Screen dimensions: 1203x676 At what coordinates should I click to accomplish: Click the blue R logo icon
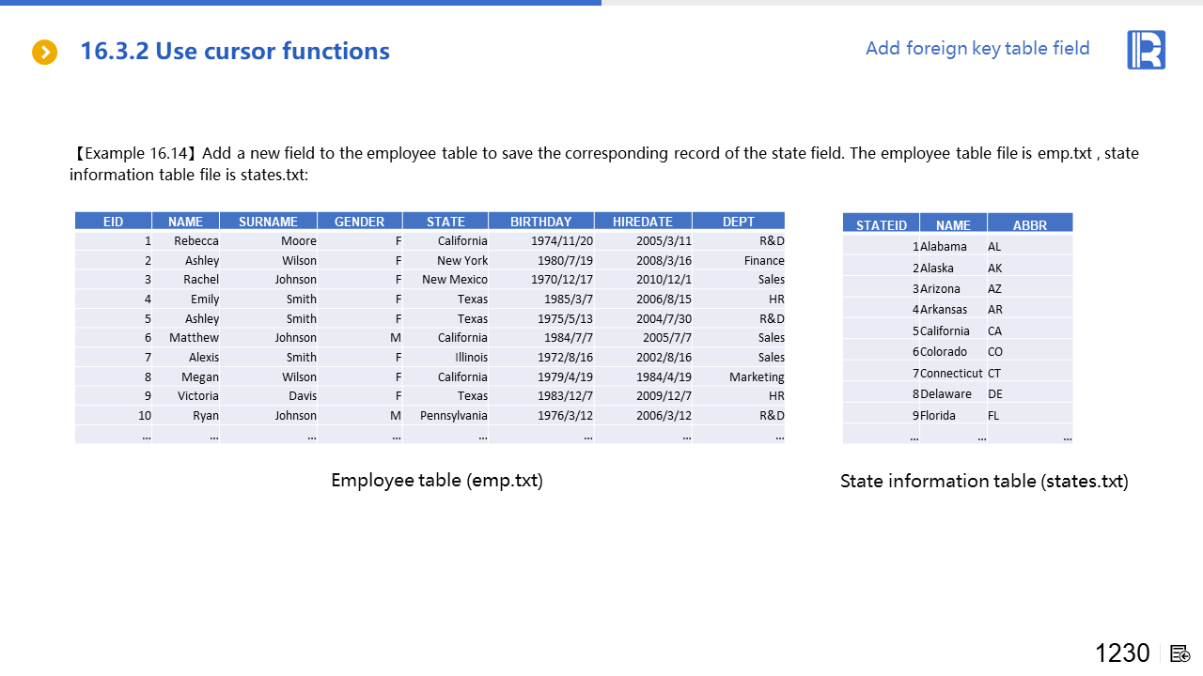tap(1146, 50)
